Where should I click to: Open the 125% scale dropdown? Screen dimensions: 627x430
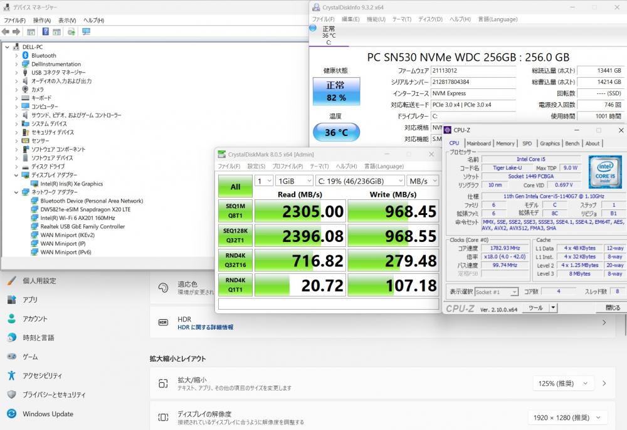pos(563,383)
